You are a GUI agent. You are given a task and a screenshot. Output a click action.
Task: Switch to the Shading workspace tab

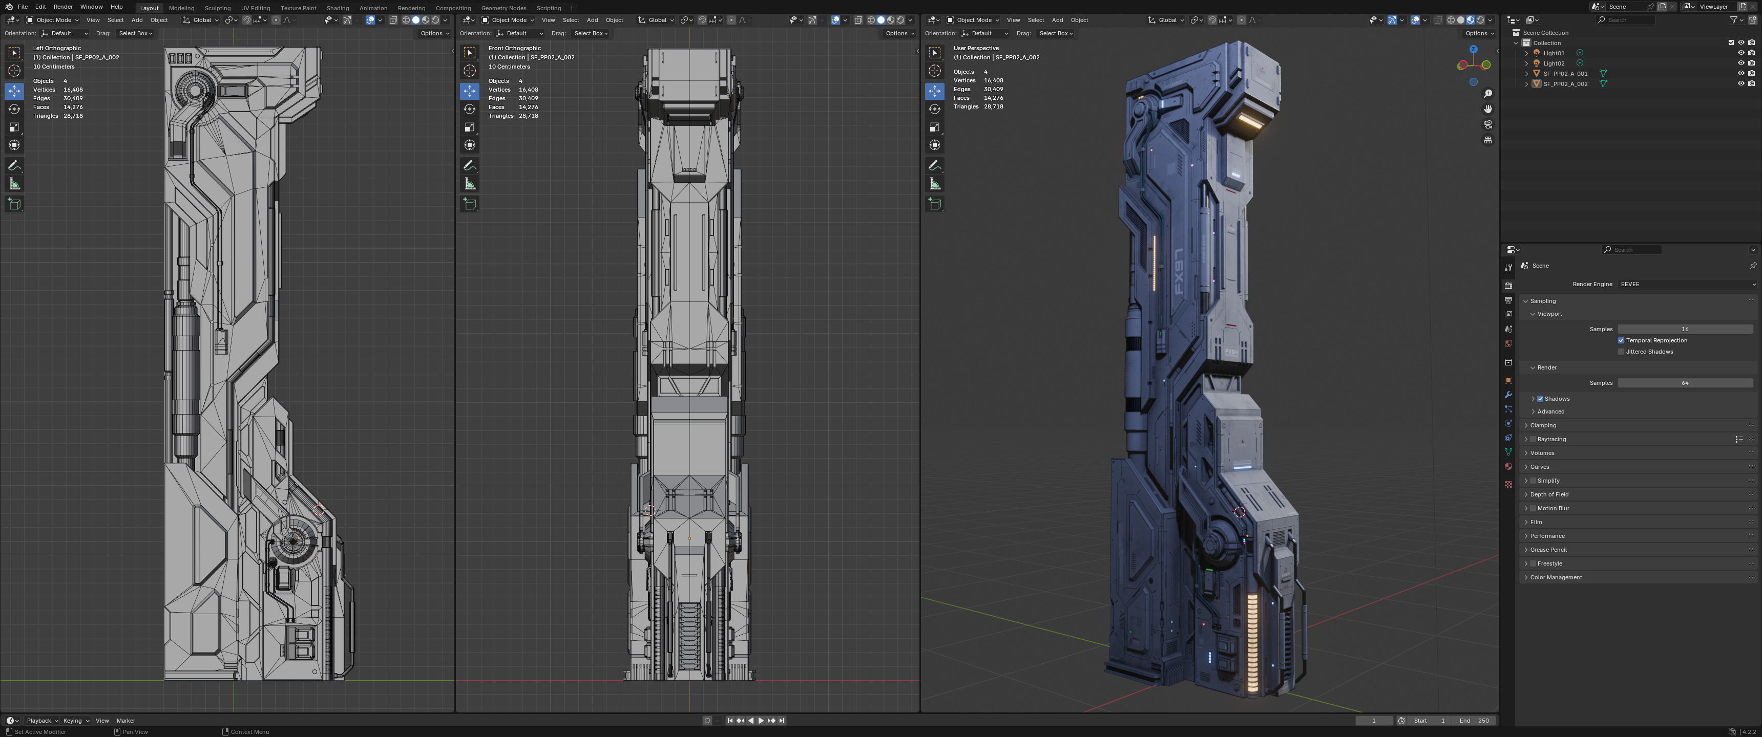pyautogui.click(x=337, y=8)
